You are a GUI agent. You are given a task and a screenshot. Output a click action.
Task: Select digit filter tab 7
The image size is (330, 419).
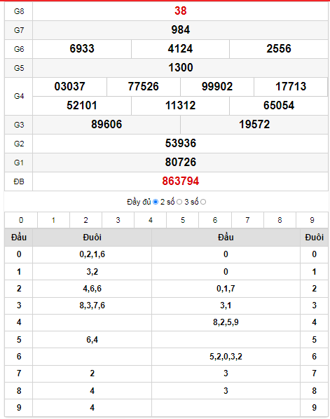[247, 220]
